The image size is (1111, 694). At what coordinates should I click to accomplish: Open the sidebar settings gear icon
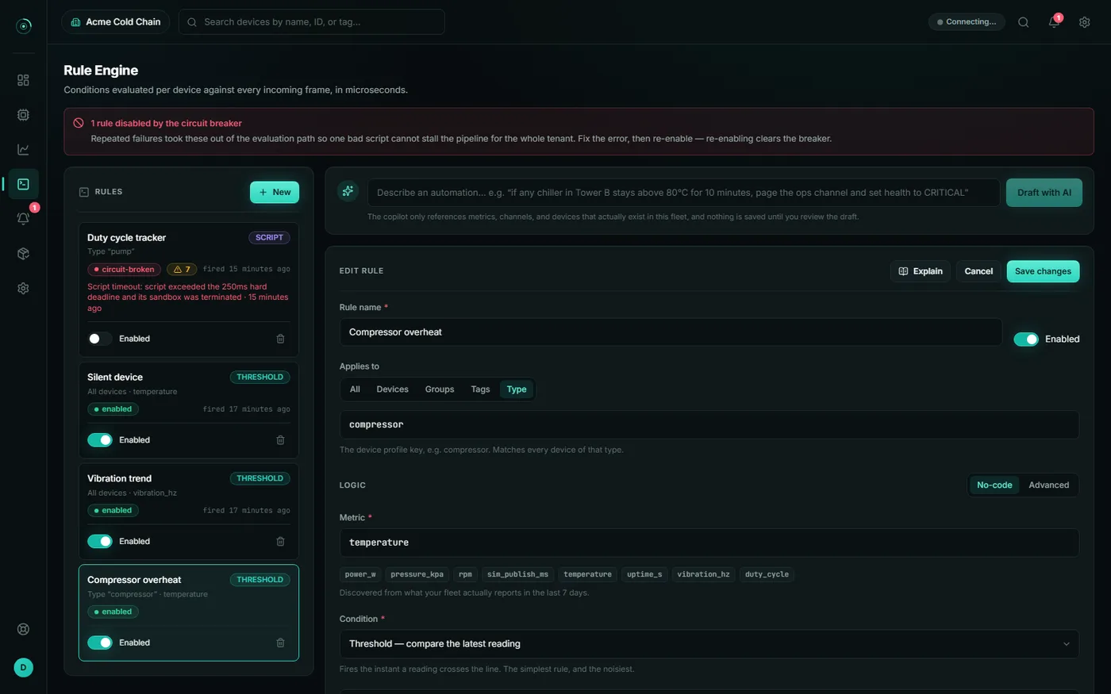pyautogui.click(x=23, y=289)
